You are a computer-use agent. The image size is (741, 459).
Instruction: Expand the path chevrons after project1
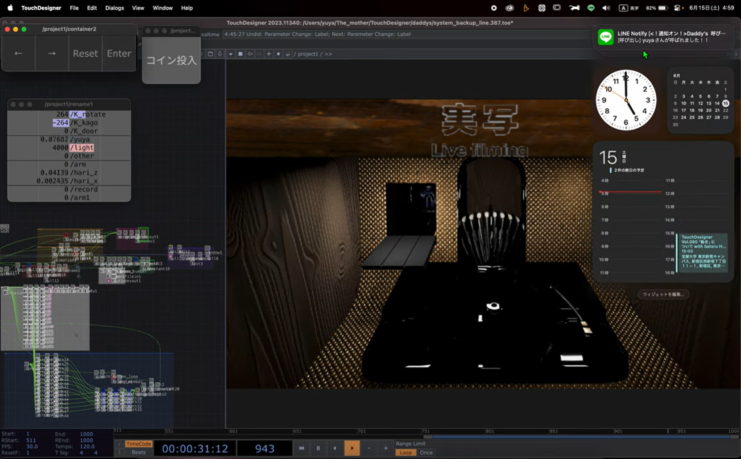click(328, 54)
